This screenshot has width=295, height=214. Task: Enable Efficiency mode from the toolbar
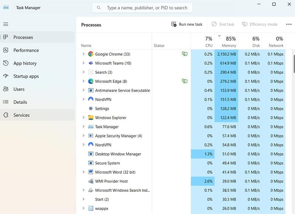(260, 24)
